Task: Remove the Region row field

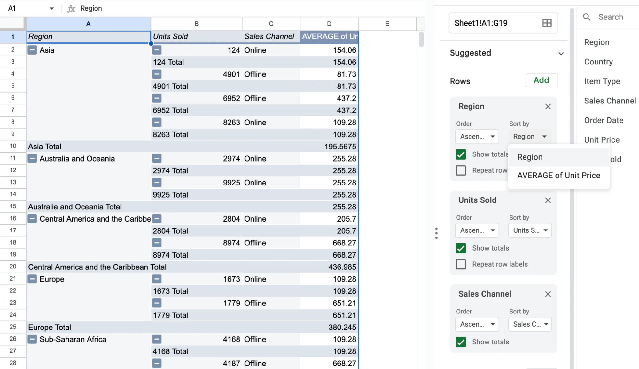Action: (x=548, y=107)
